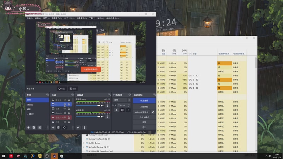The height and width of the screenshot is (159, 283).
Task: Undock the 控制按钮 panel
Action: pyautogui.click(x=154, y=95)
